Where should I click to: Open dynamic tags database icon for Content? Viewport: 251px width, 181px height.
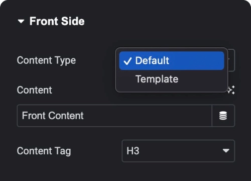click(x=223, y=116)
